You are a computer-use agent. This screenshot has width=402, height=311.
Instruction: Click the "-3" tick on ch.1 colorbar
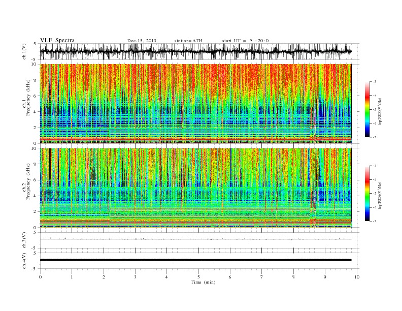pyautogui.click(x=375, y=82)
